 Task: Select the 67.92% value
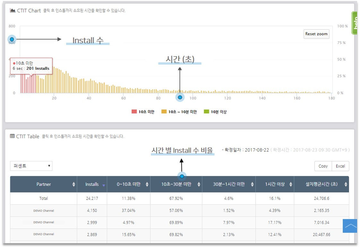pos(176,199)
